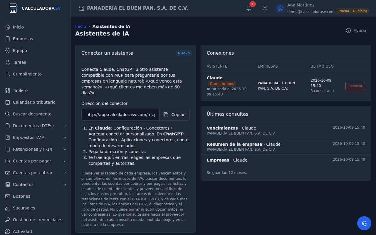Click the Se guardan 12 meses note
The image size is (376, 235).
point(227,173)
